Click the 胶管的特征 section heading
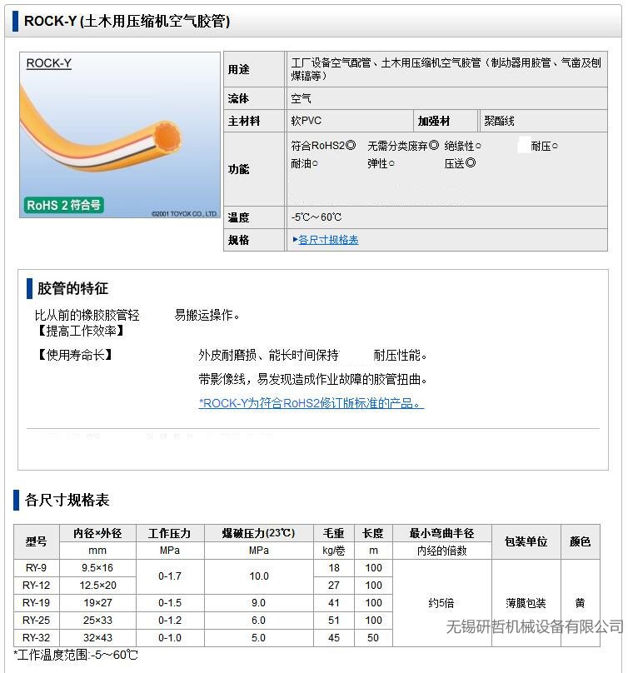628x673 pixels. click(x=72, y=288)
